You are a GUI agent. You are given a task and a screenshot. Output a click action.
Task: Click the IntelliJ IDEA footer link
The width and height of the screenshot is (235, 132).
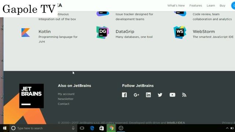point(176,123)
